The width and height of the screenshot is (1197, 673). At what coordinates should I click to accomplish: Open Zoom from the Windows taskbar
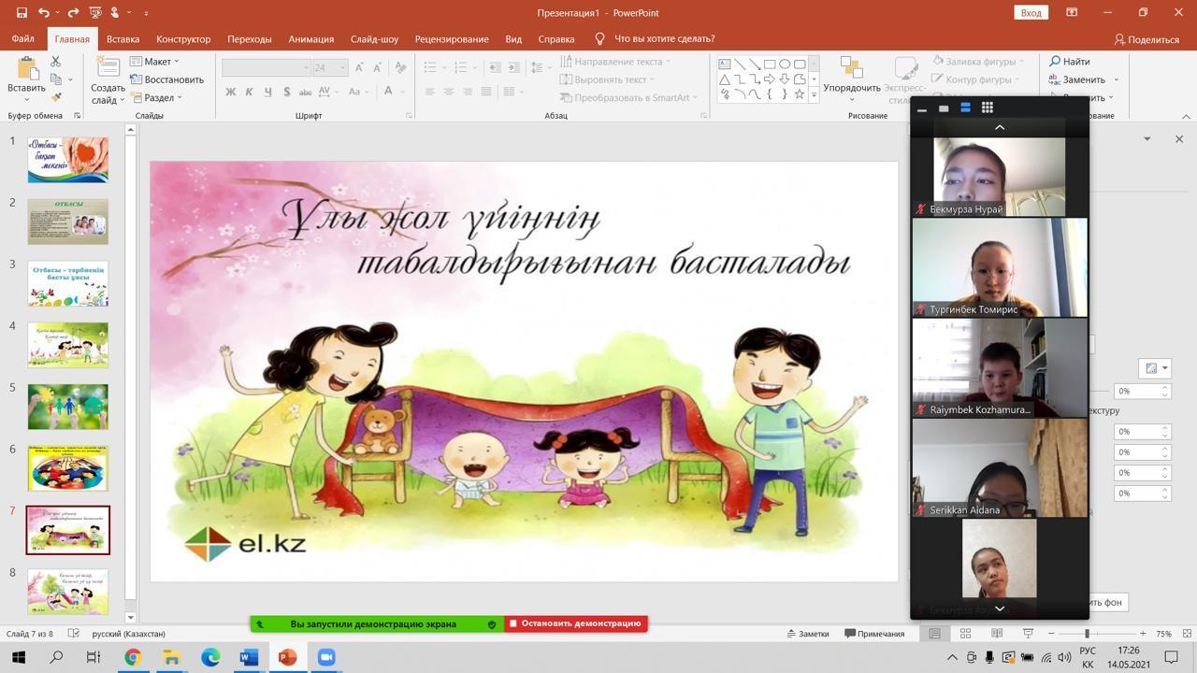(x=325, y=657)
